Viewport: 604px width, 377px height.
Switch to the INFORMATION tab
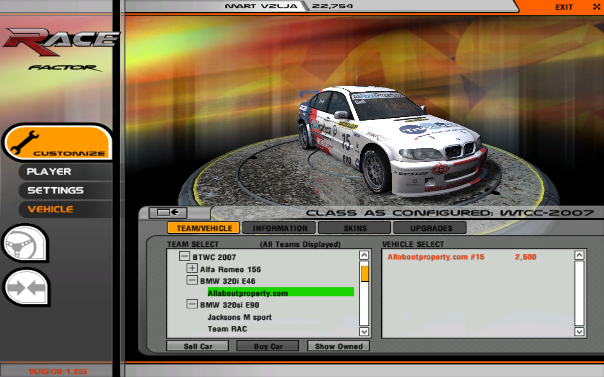click(x=279, y=228)
